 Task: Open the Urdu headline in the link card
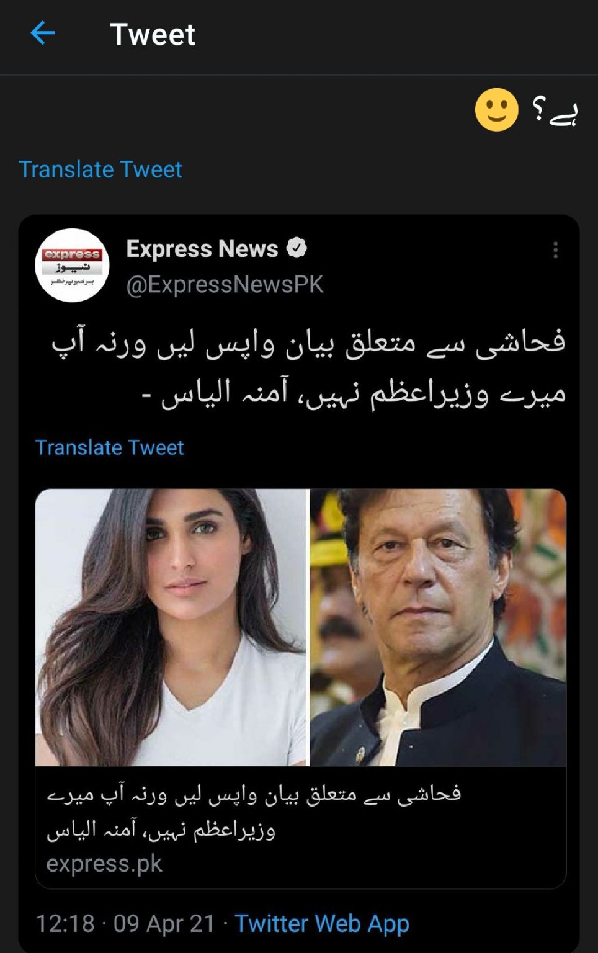(254, 812)
